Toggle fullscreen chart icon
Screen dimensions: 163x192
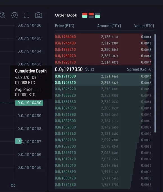pyautogui.click(x=27, y=15)
